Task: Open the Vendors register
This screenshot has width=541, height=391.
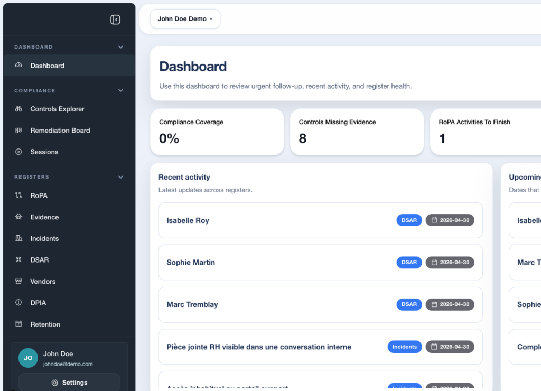Action: (69, 281)
